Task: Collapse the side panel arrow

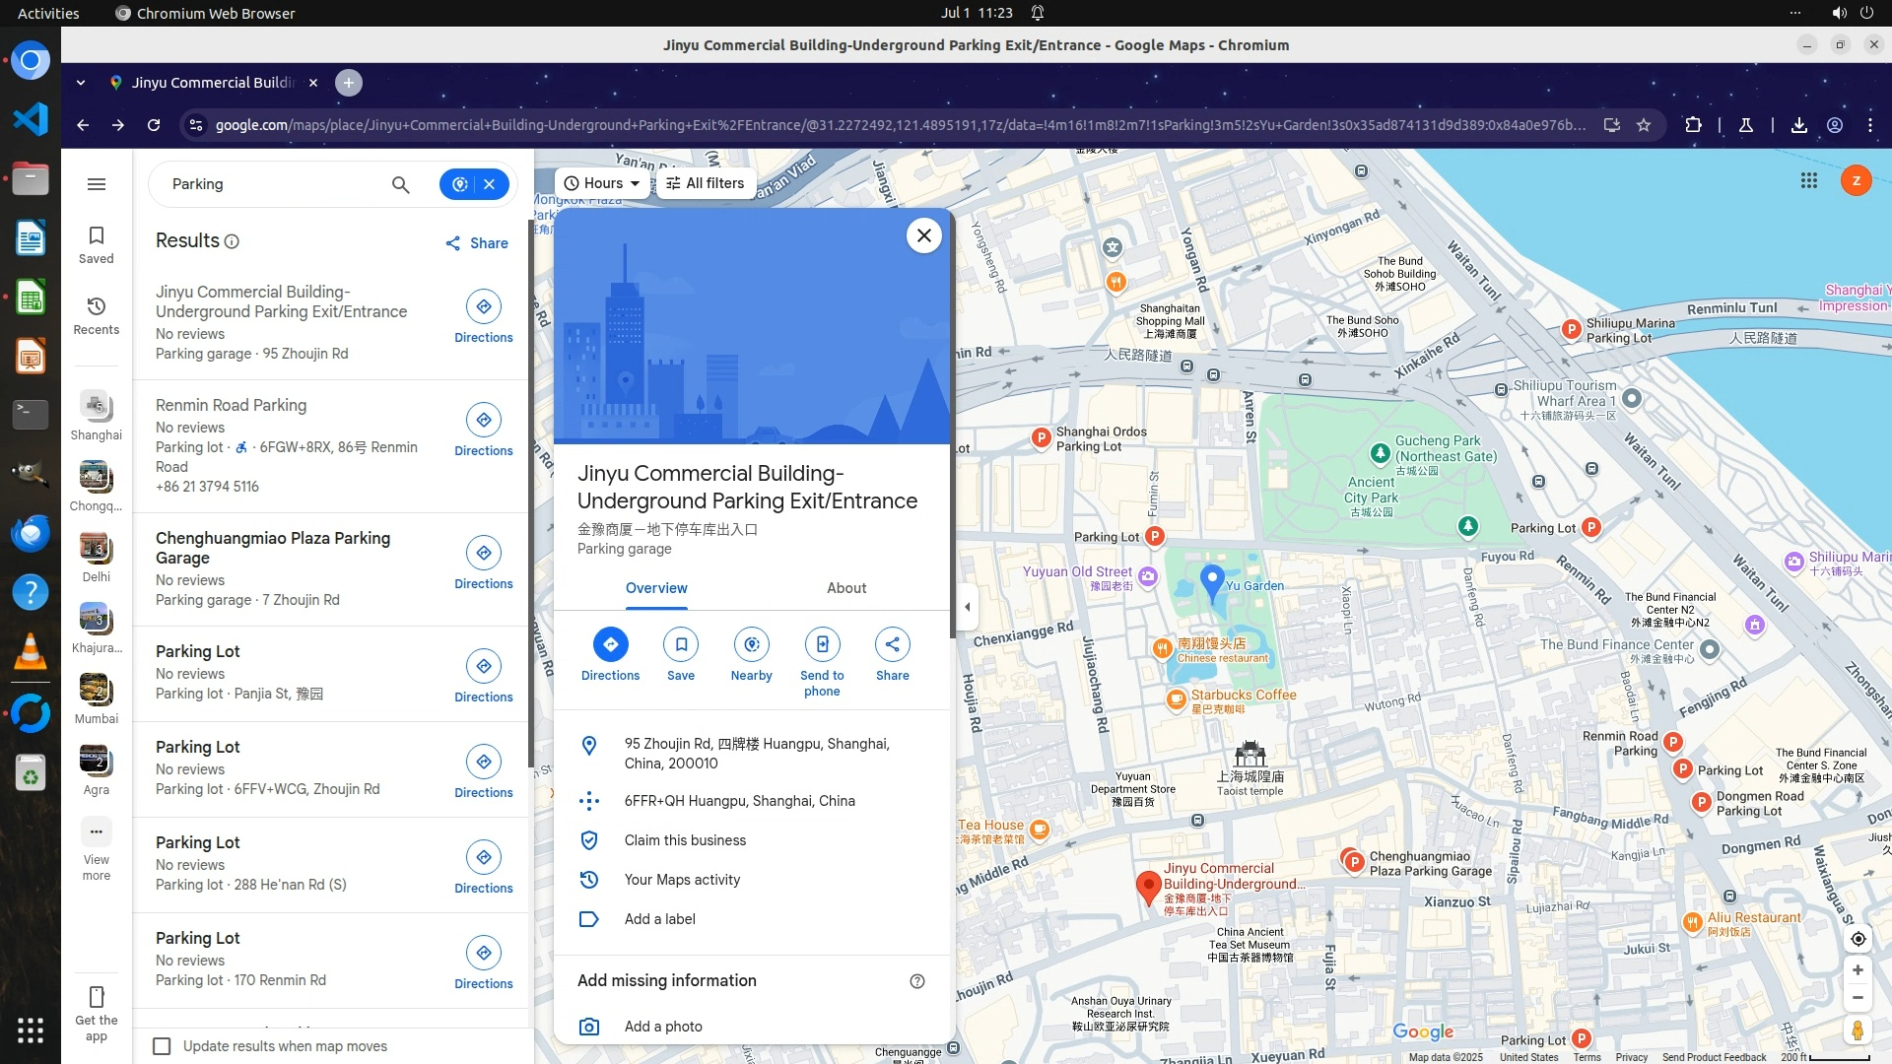Action: click(x=968, y=607)
